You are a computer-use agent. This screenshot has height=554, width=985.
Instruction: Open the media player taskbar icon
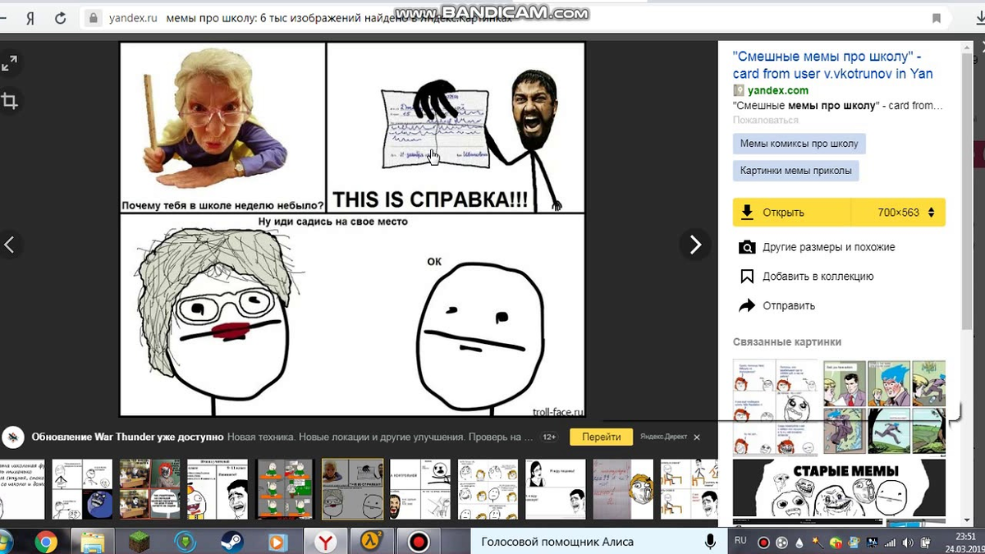[x=278, y=542]
